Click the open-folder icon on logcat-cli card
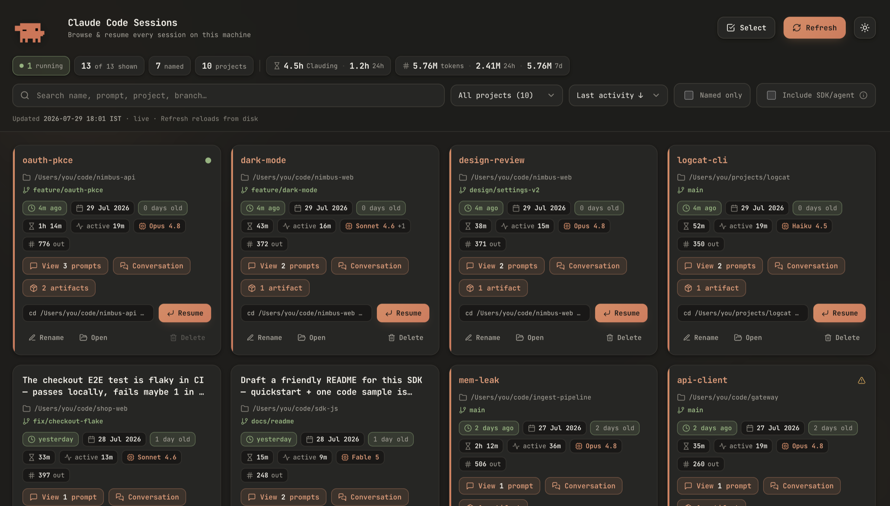The width and height of the screenshot is (890, 506). click(738, 338)
